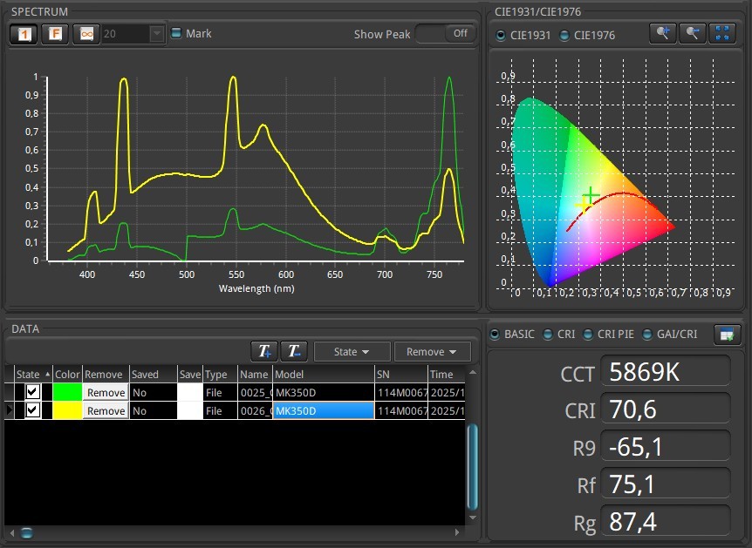This screenshot has height=548, width=752.
Task: Fit the CIE diagram to full view
Action: point(722,33)
